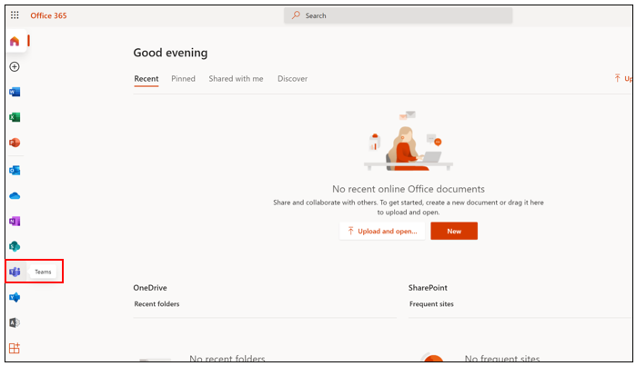Open the Admin app icon

15,322
